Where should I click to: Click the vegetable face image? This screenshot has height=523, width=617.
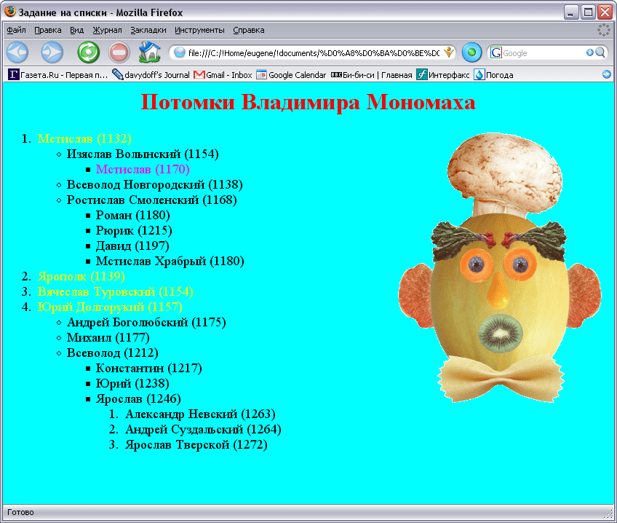coord(501,270)
